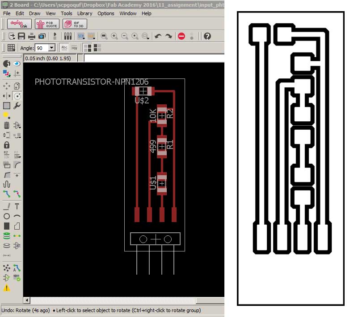Select the Ratsnest tool
The width and height of the screenshot is (354, 317).
pos(7,268)
